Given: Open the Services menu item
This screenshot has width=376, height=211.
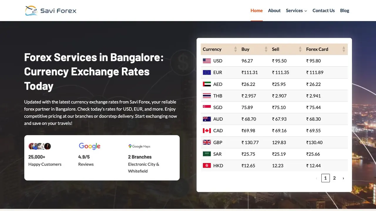Looking at the screenshot, I should pyautogui.click(x=294, y=11).
